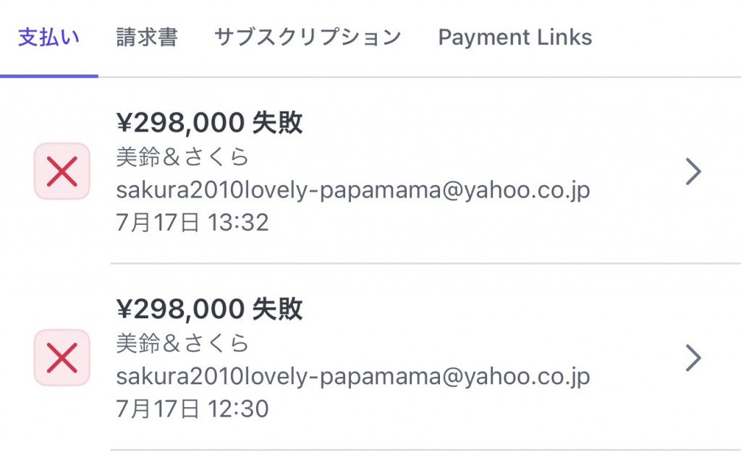Click the ¥298,000 amount dated 13:32

click(x=180, y=123)
